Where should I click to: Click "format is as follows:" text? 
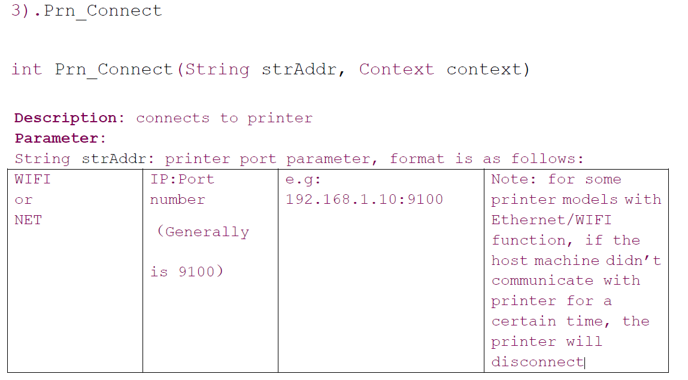point(486,159)
